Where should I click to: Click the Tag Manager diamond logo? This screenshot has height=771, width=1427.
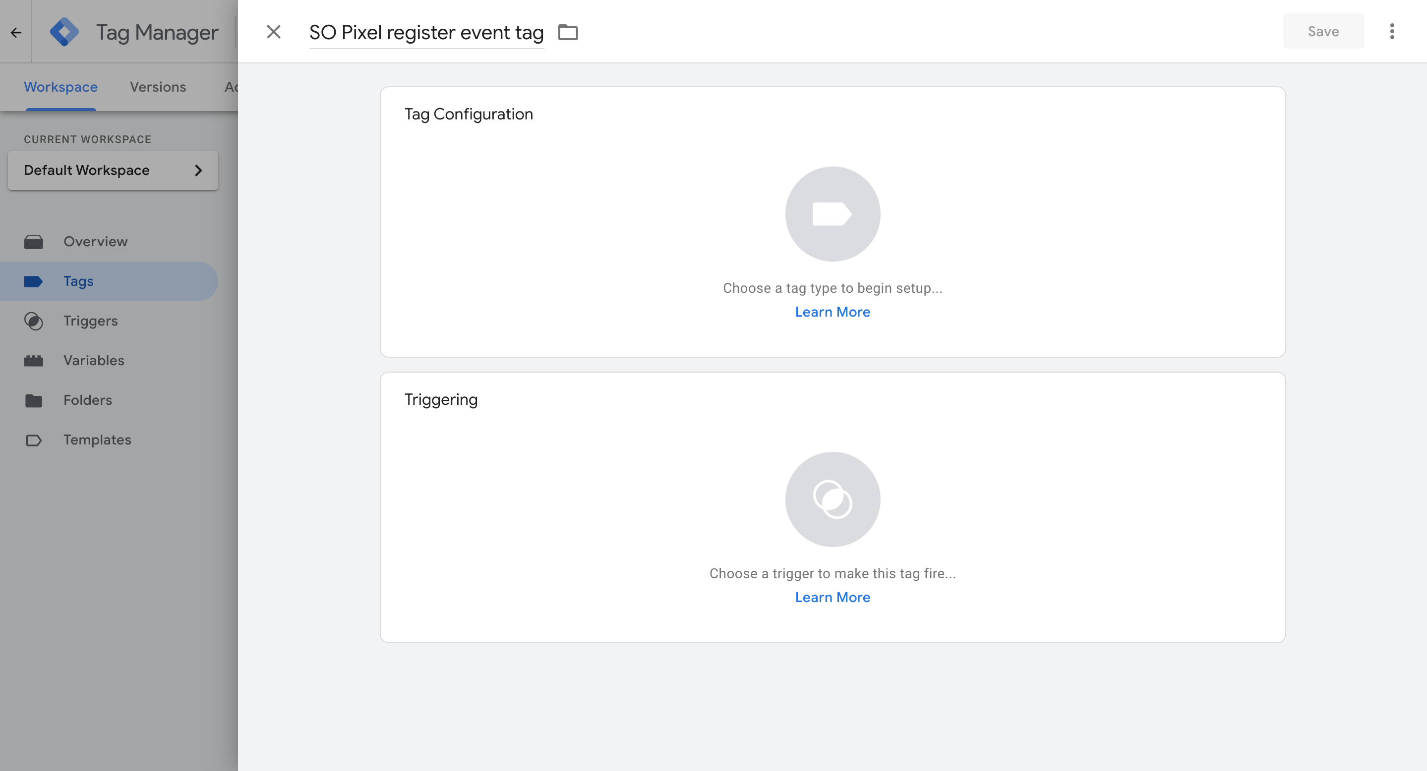(x=64, y=32)
